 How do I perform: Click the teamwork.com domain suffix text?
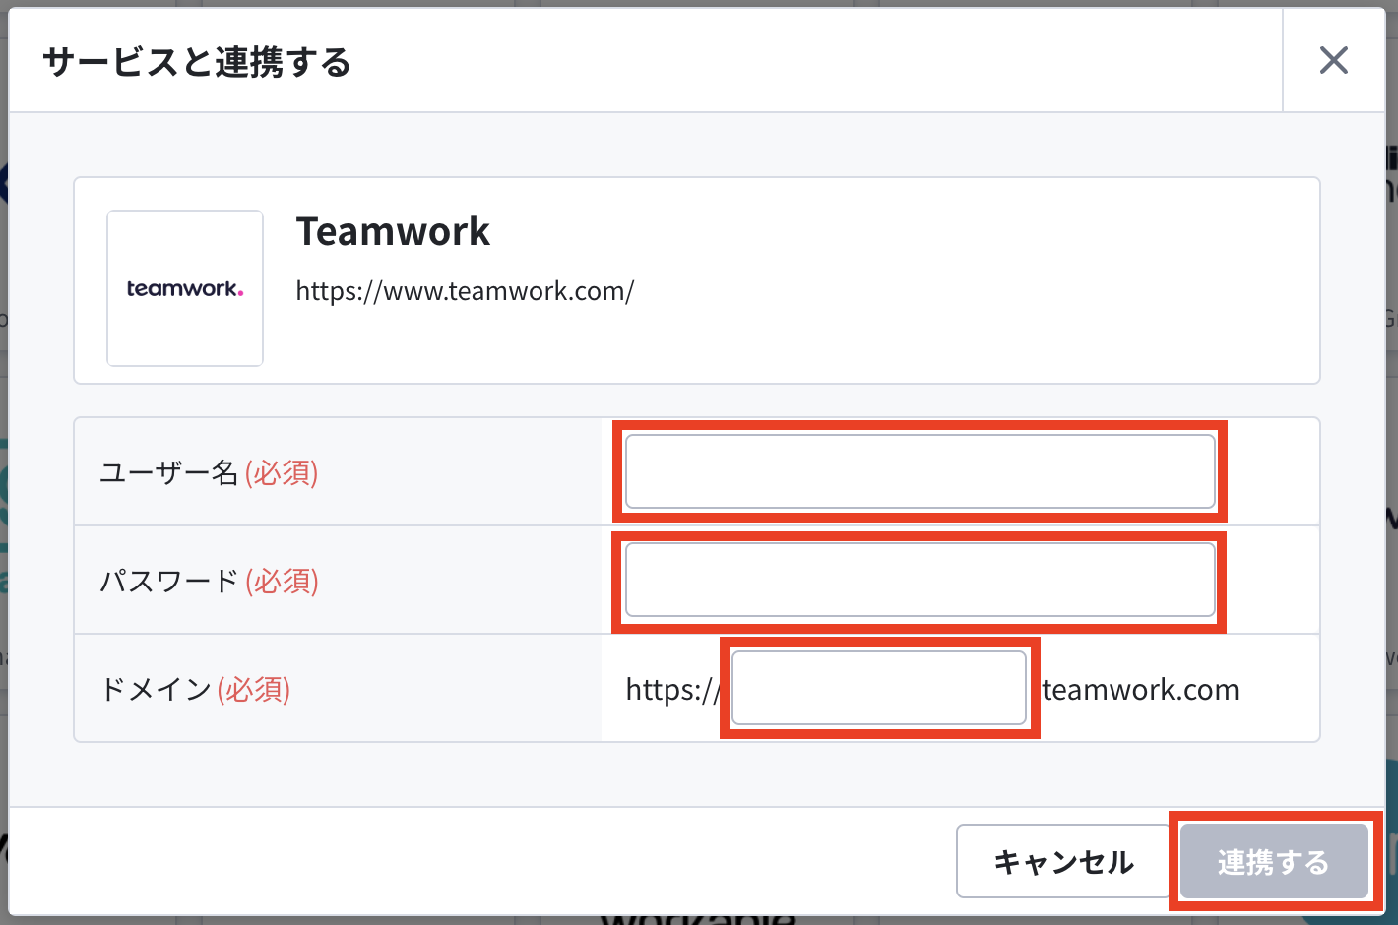pos(1140,689)
